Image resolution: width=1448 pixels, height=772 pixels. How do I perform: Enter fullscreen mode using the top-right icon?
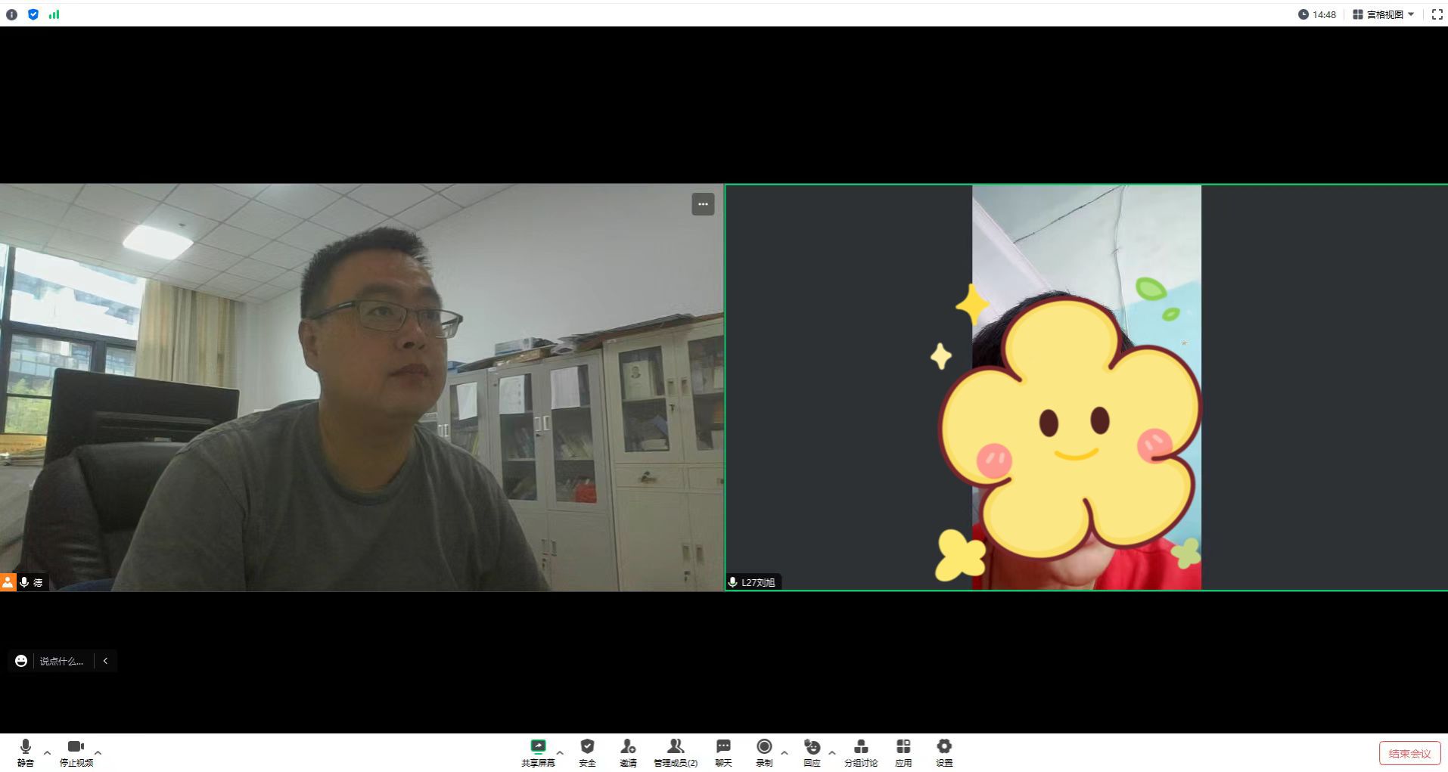(x=1437, y=14)
